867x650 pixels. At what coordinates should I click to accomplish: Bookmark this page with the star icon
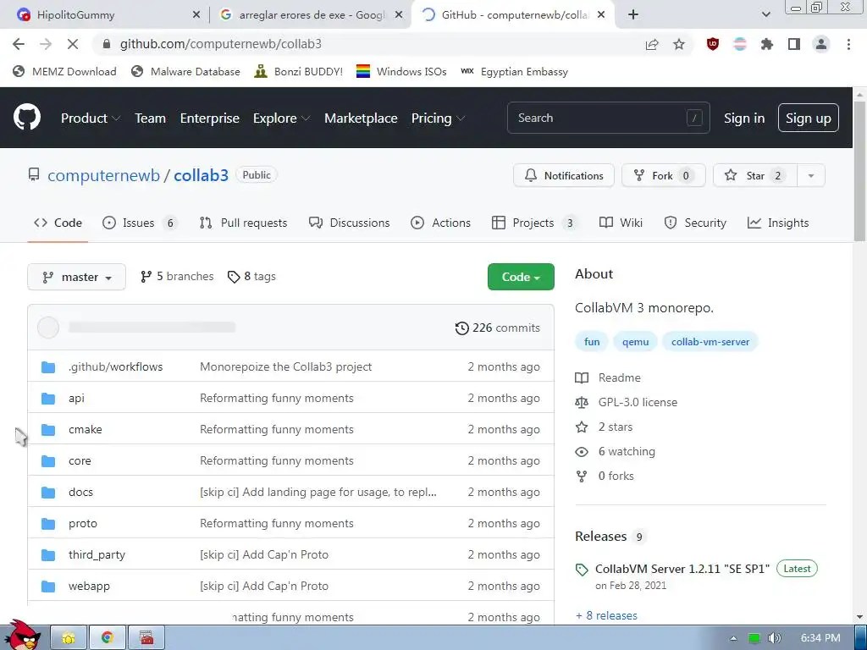(679, 44)
